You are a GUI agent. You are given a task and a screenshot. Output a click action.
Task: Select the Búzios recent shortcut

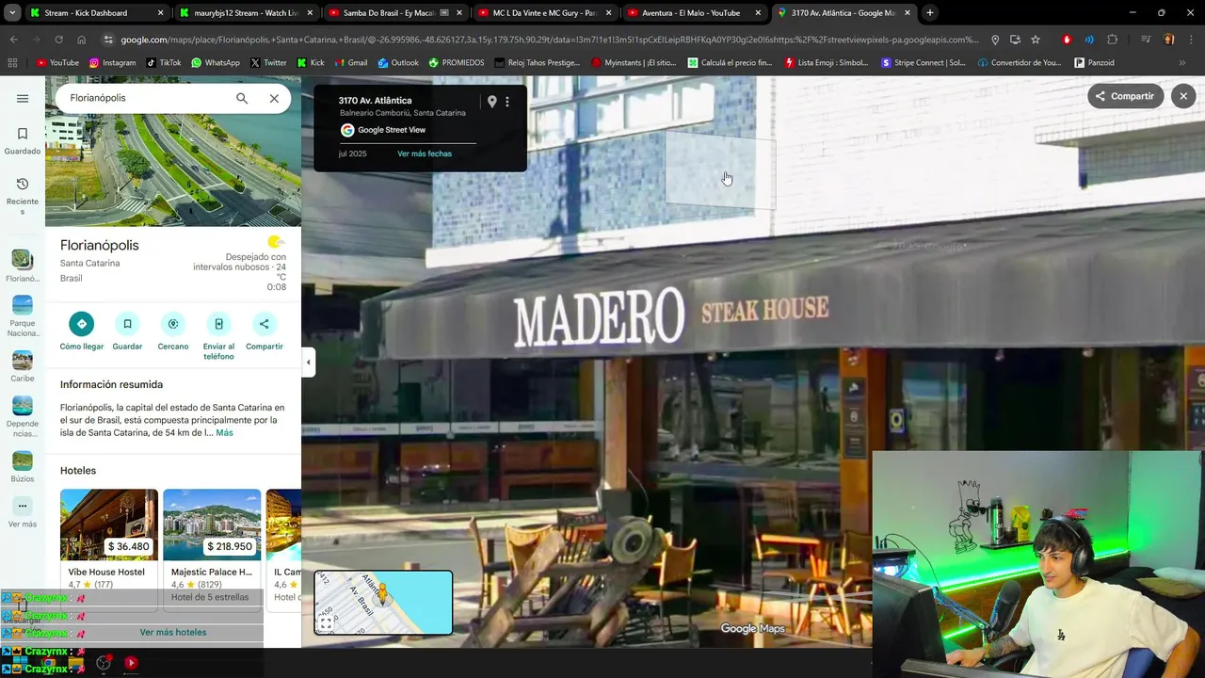point(23,467)
